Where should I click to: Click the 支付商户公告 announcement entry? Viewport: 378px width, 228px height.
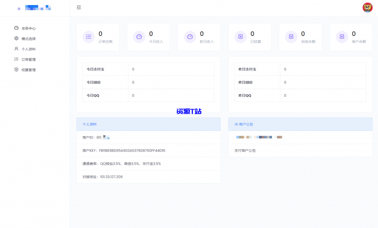click(x=244, y=150)
